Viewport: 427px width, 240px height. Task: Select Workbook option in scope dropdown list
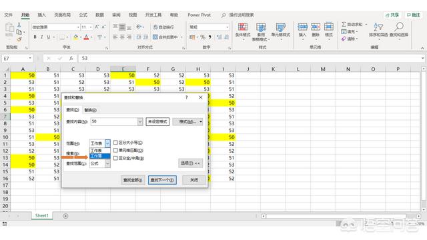pyautogui.click(x=100, y=156)
